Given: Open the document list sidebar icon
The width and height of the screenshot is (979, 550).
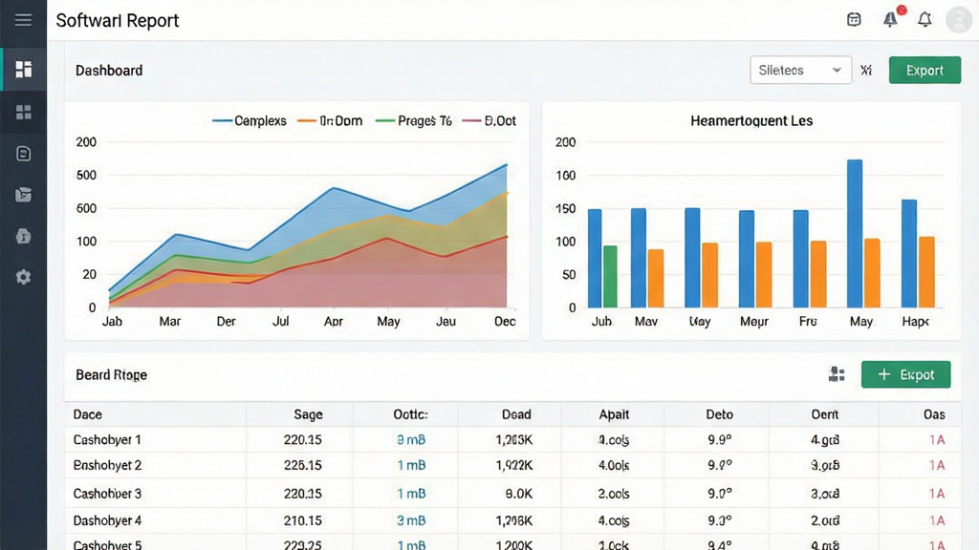Looking at the screenshot, I should 24,154.
